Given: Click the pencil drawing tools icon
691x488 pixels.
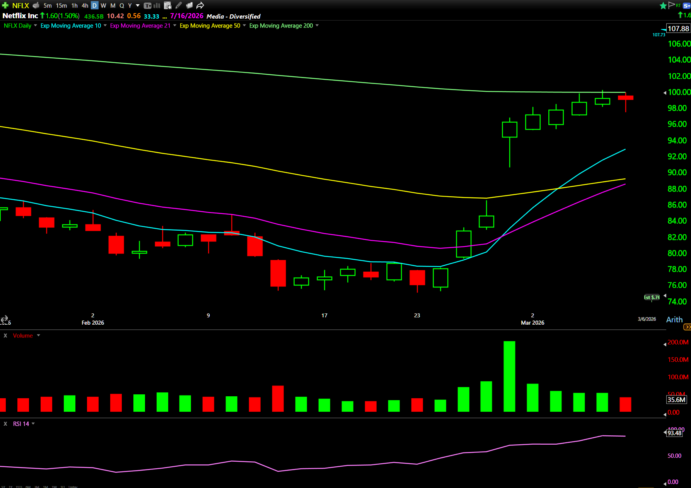Looking at the screenshot, I should tap(178, 5).
